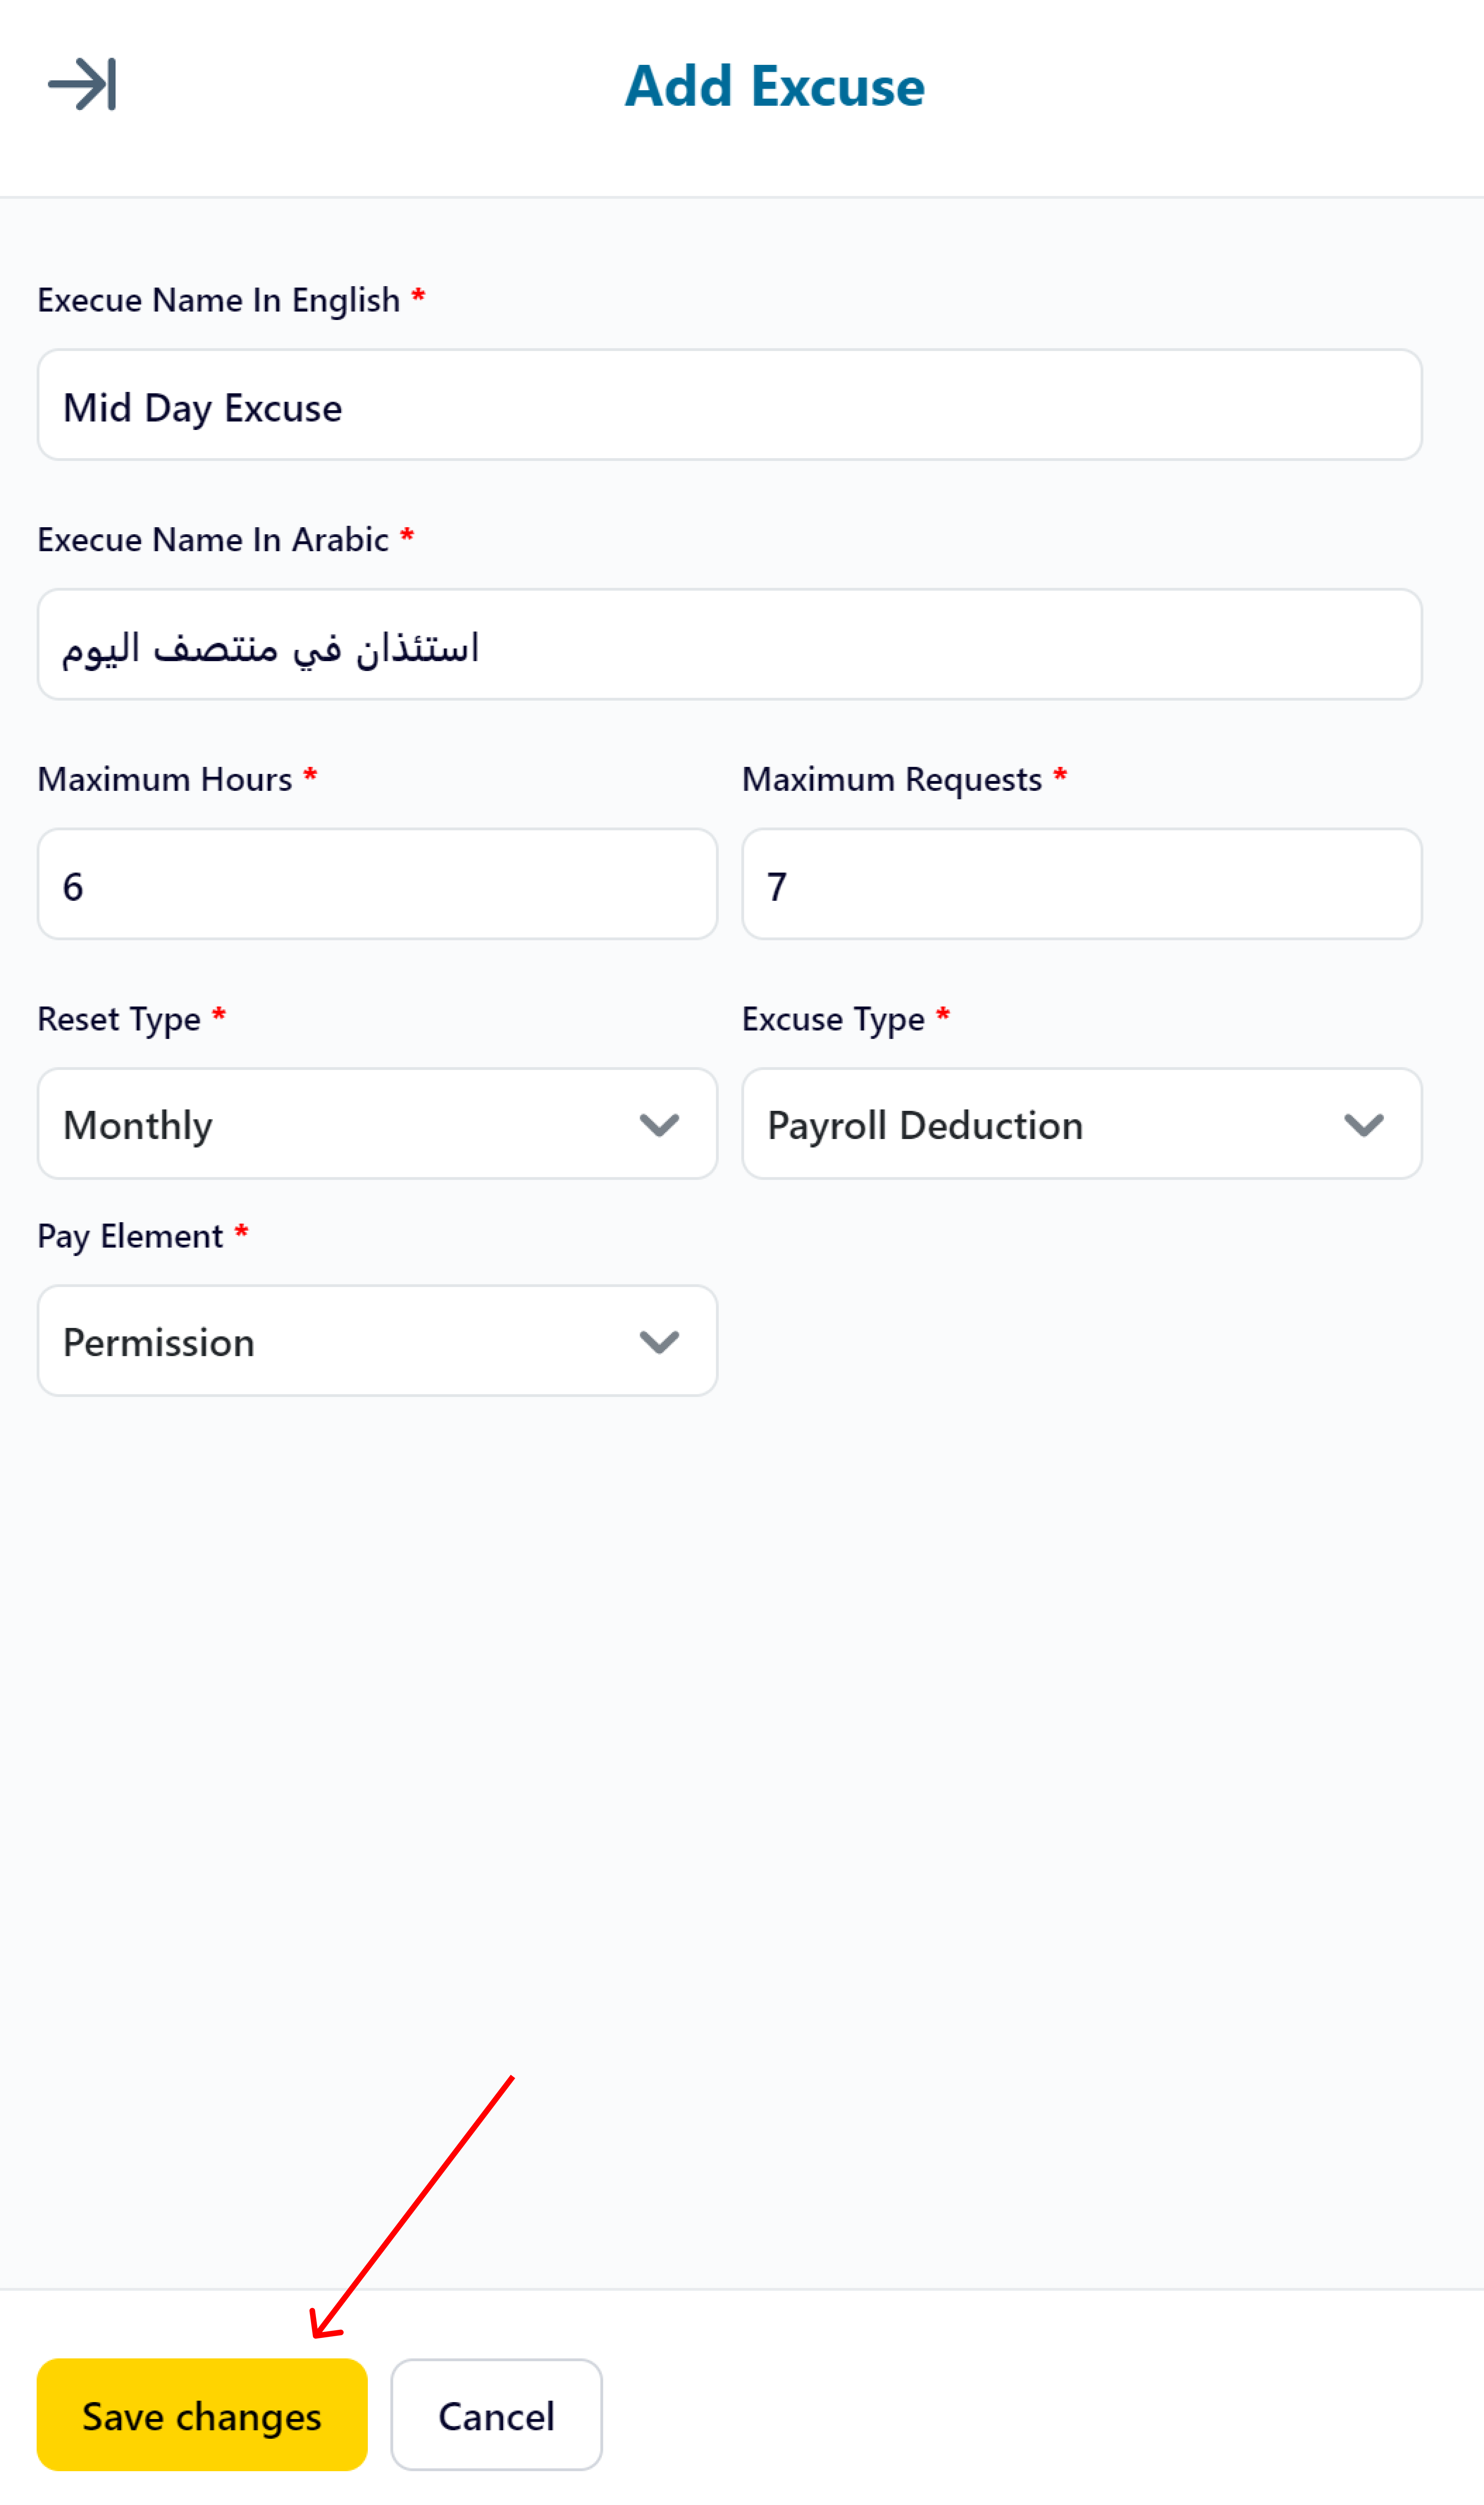The width and height of the screenshot is (1484, 2505).
Task: Click the Maximum Hours label
Action: click(x=165, y=779)
